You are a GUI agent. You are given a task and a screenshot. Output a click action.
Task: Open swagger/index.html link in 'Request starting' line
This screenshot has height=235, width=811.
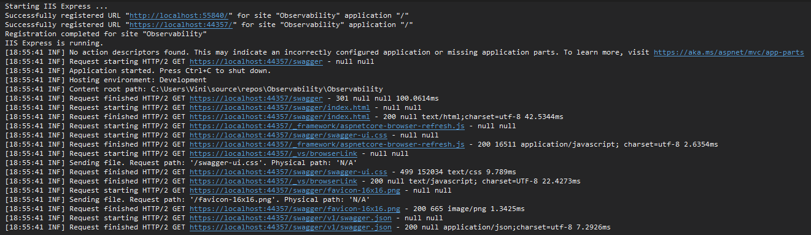280,107
